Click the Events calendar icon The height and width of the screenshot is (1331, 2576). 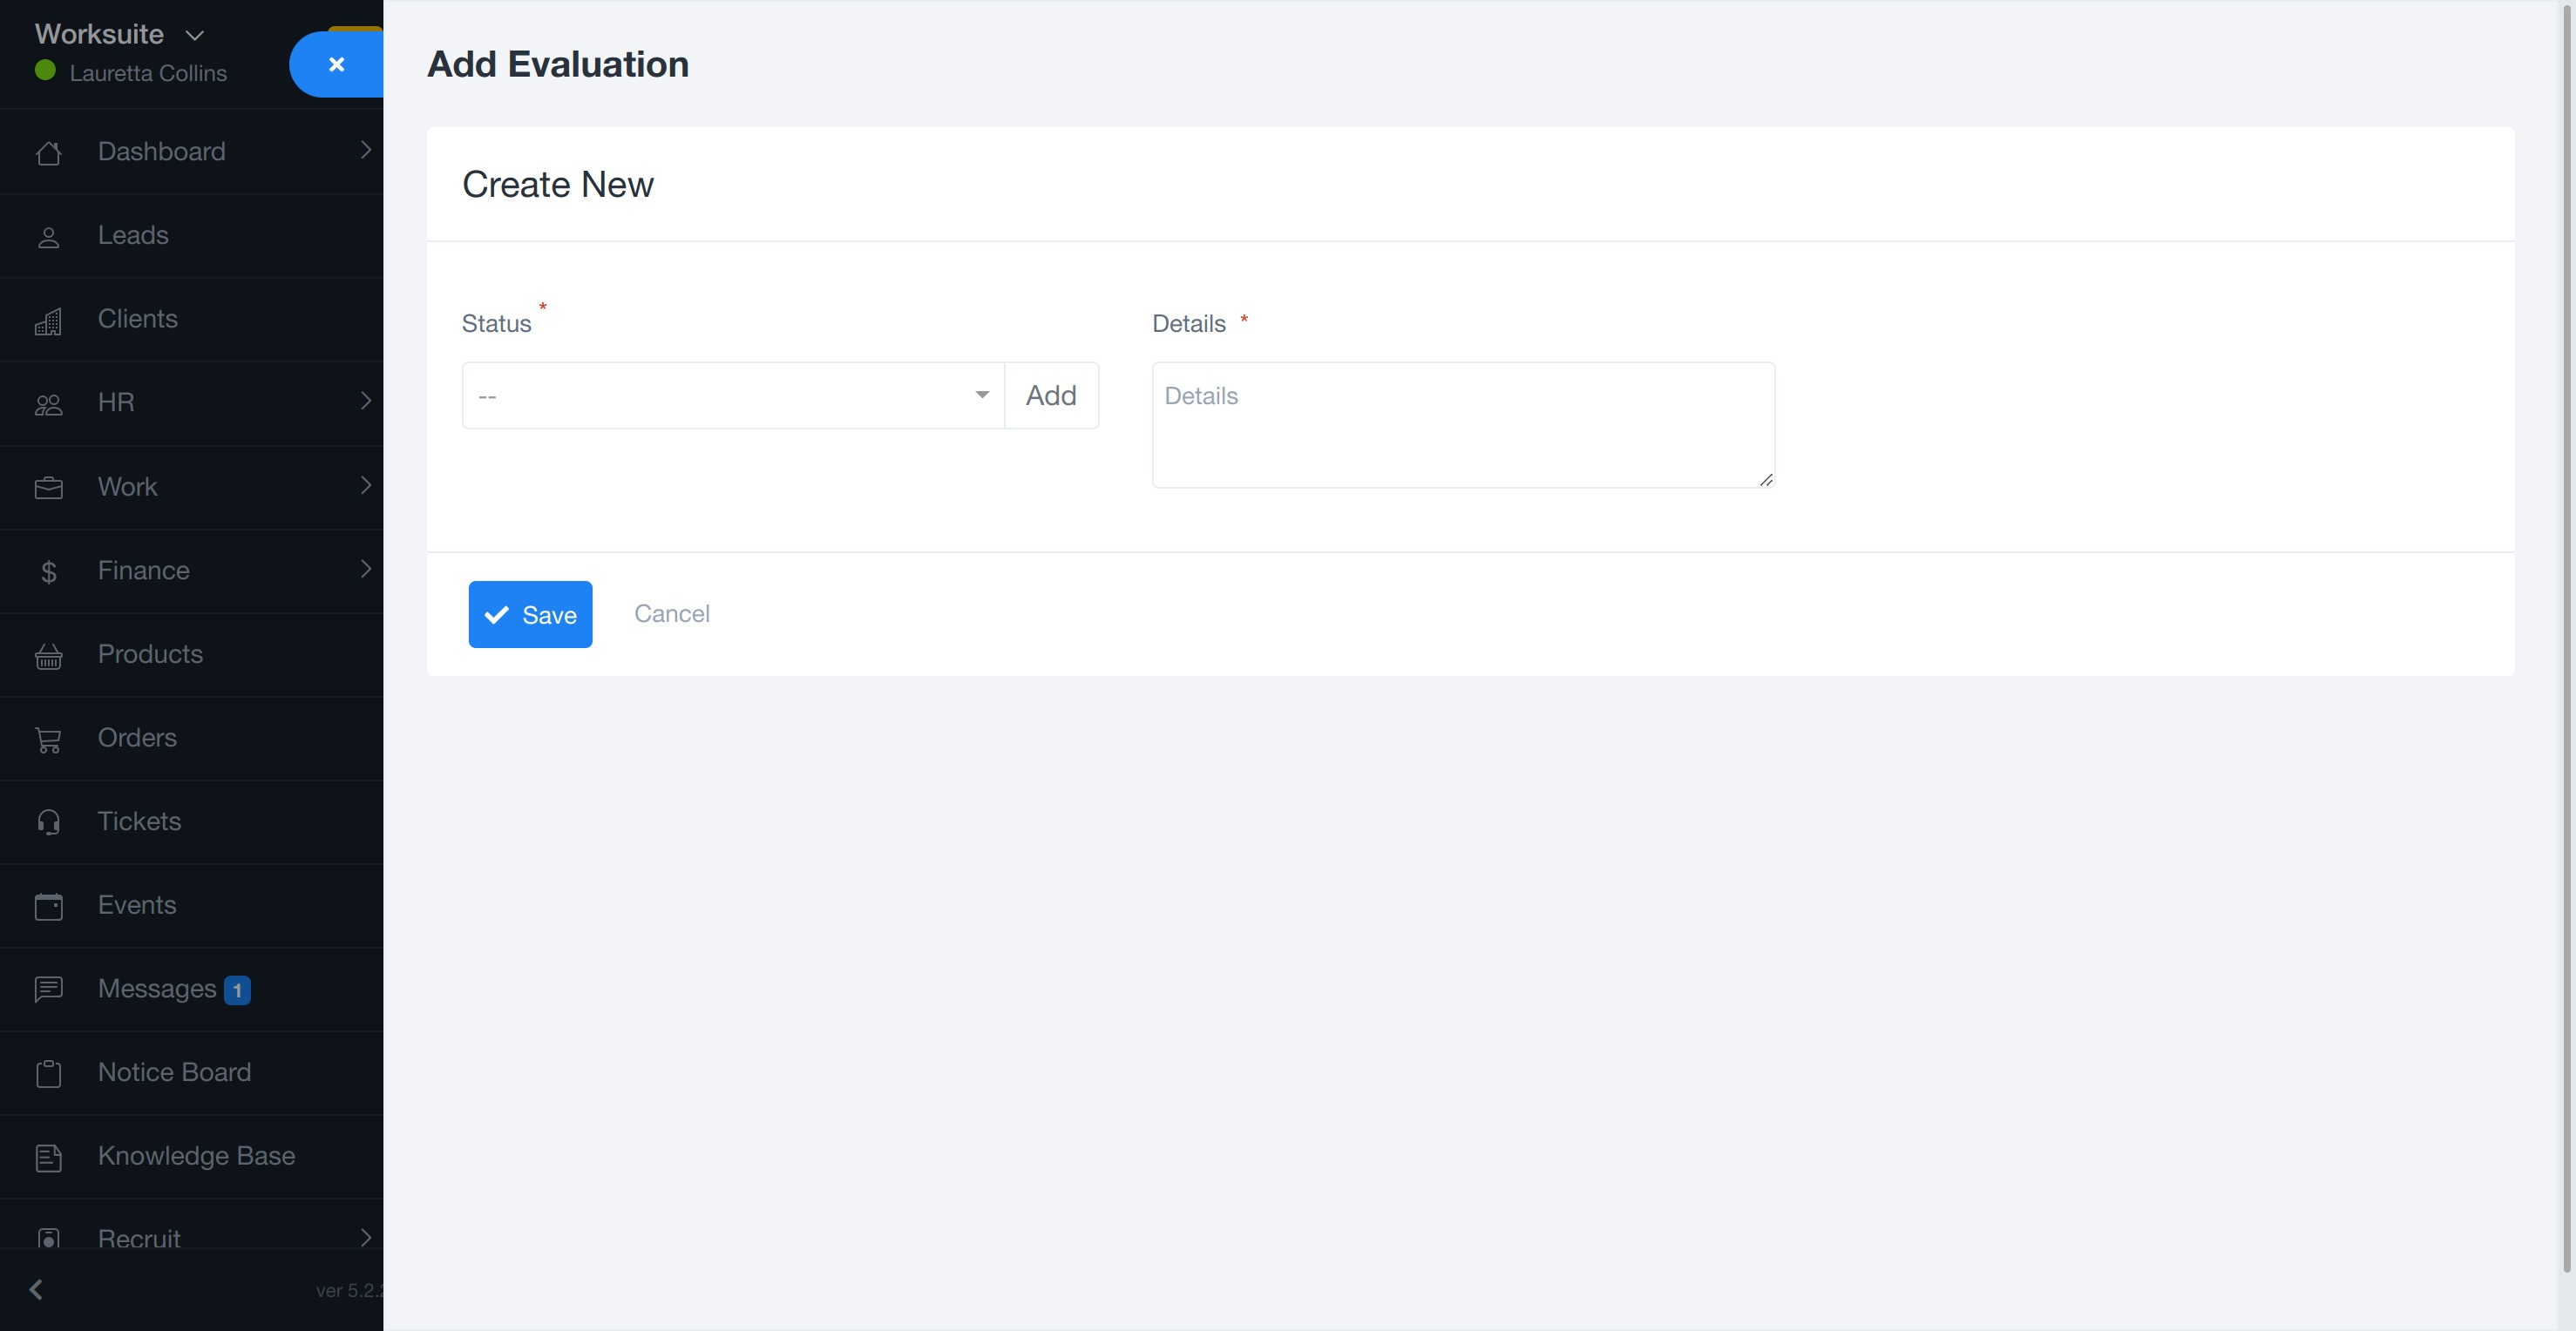[48, 906]
